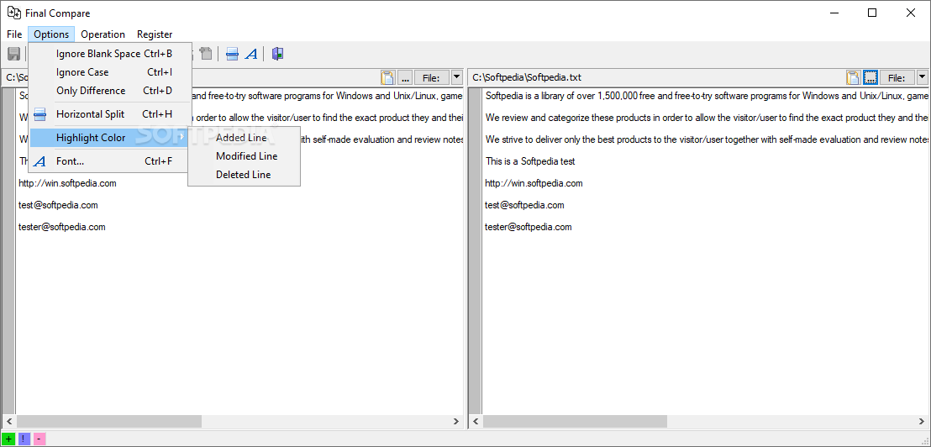Click right pane path field Softpedia.txt
Viewport: 931px width, 447px height.
pyautogui.click(x=656, y=77)
